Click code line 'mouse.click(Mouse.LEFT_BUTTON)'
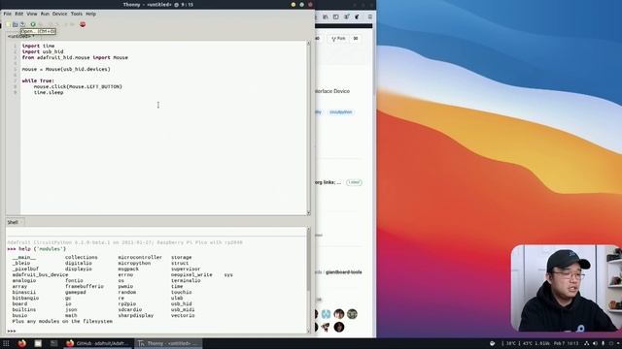This screenshot has width=622, height=349. coord(78,86)
